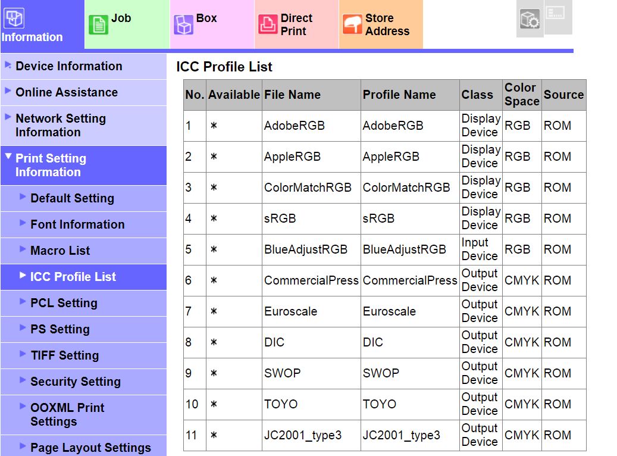Image resolution: width=617 pixels, height=456 pixels.
Task: Open PCL Setting submenu item
Action: 83,303
